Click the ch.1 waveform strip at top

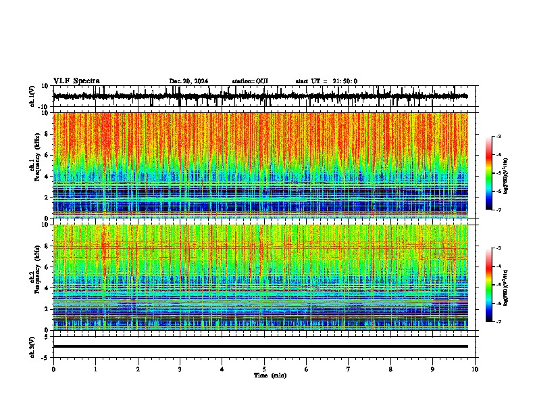click(x=261, y=96)
